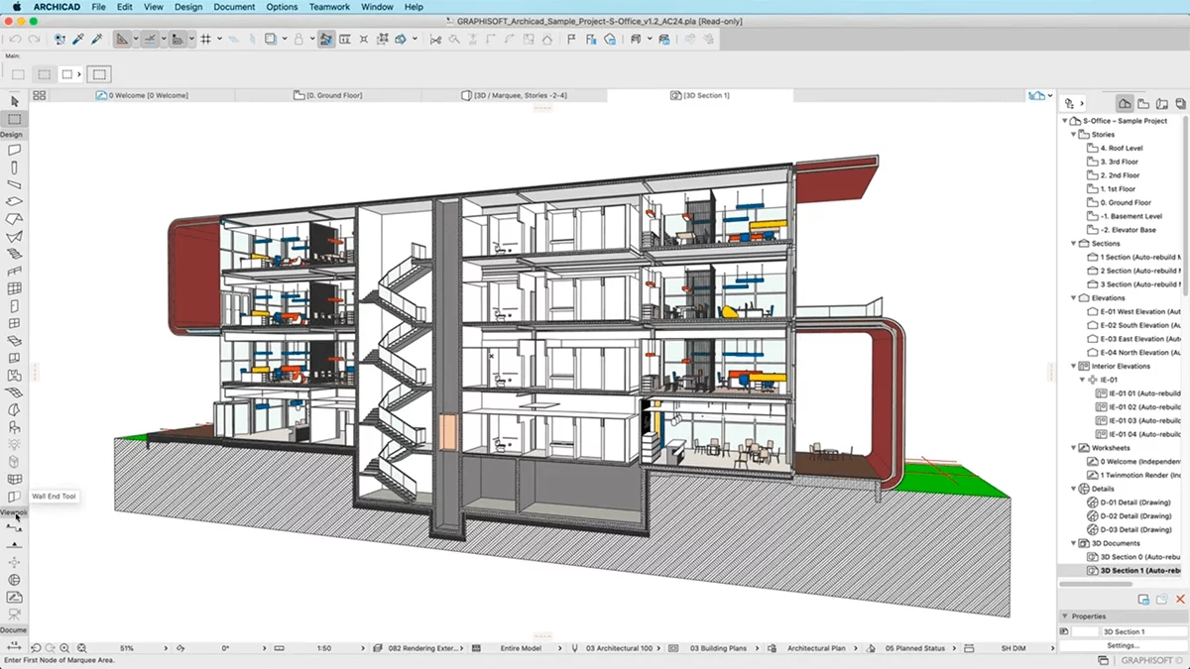The height and width of the screenshot is (669, 1190).
Task: Switch to the 3D / Marquee tab
Action: coord(515,95)
